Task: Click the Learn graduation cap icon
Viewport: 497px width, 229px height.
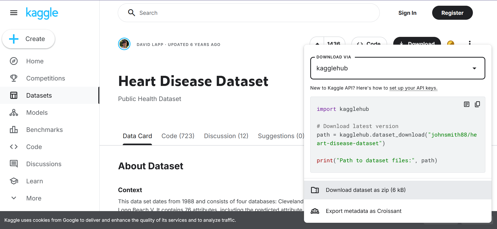Action: (14, 181)
